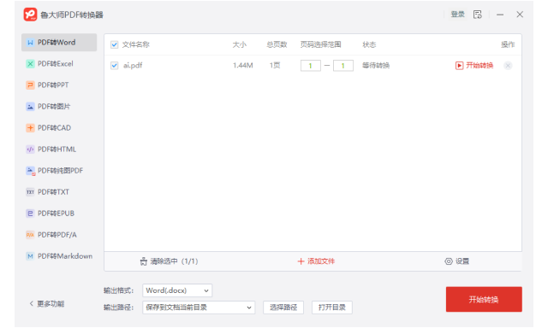Click the PDF转PDF/A sidebar icon
The image size is (548, 328).
[31, 235]
